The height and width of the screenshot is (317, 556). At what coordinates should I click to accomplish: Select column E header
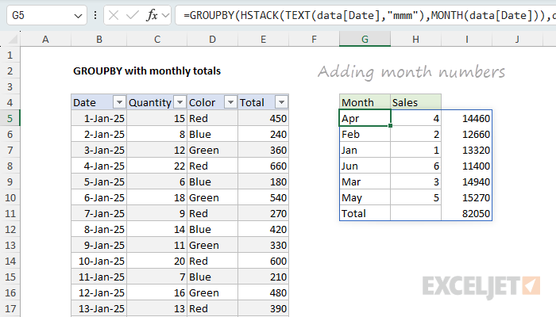pyautogui.click(x=263, y=40)
